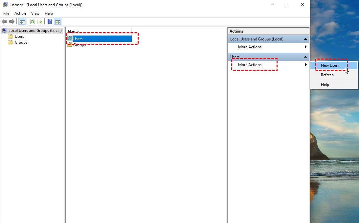Click the Groups folder icon in tree

(10, 42)
